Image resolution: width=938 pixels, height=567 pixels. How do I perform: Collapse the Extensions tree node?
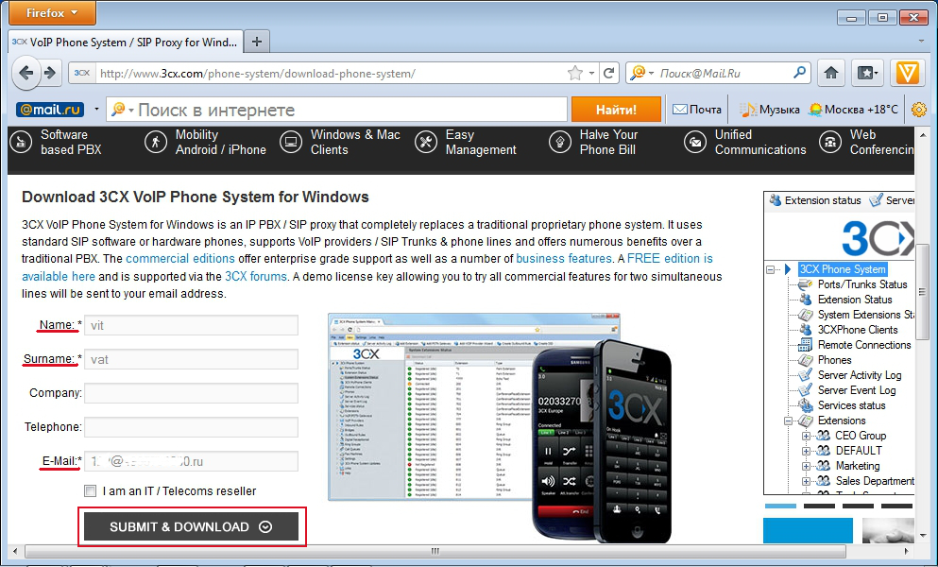point(789,421)
